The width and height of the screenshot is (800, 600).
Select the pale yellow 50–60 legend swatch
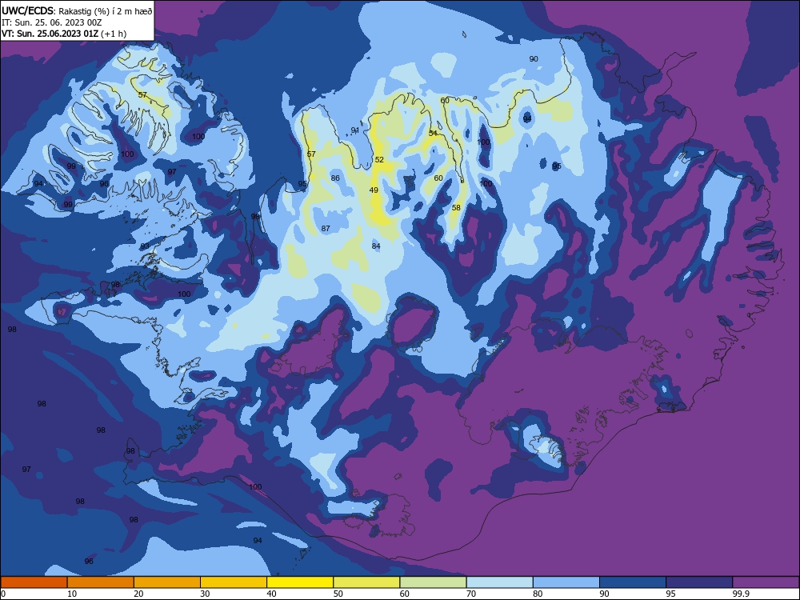pos(366,582)
